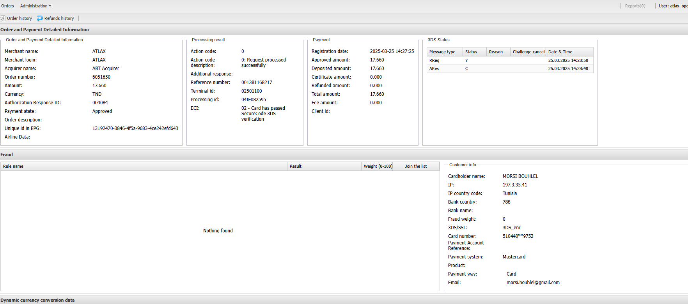The height and width of the screenshot is (304, 688).
Task: Click the Weight (0-100) column header
Action: coord(378,166)
